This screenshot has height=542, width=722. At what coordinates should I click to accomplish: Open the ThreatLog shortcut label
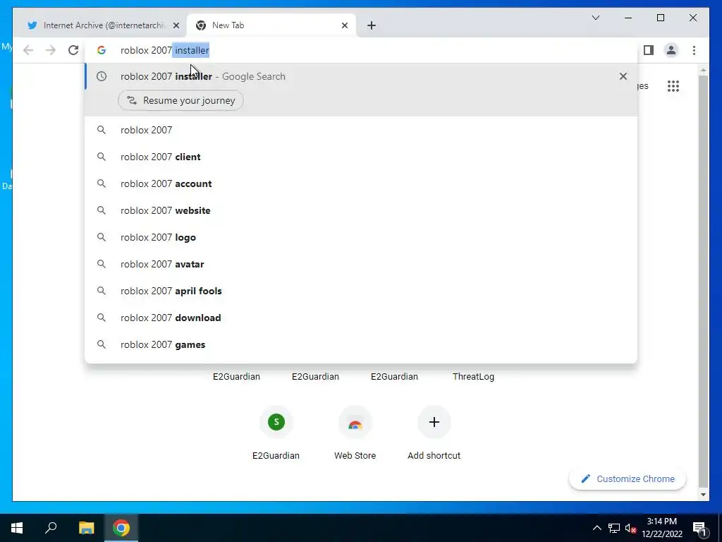(473, 377)
